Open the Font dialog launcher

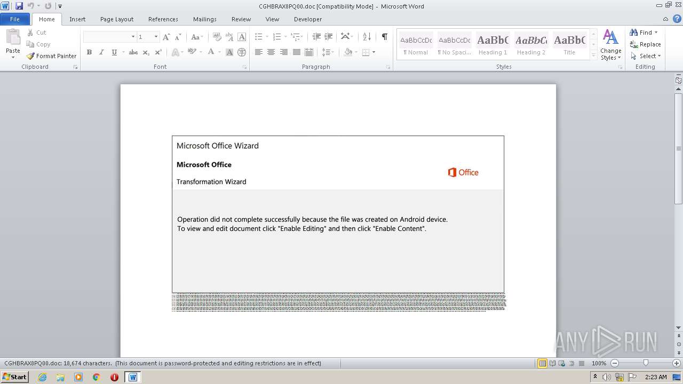coord(245,67)
